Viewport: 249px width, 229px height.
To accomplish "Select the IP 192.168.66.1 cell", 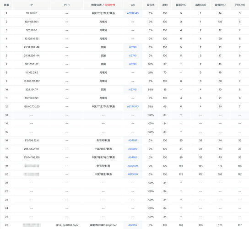I will [x=32, y=22].
